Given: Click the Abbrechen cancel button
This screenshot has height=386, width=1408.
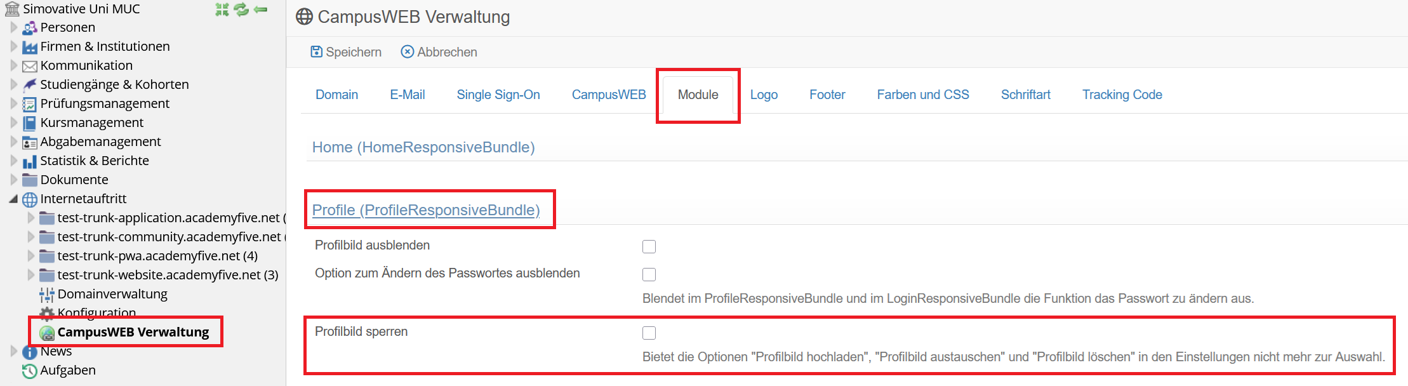Looking at the screenshot, I should click(439, 52).
